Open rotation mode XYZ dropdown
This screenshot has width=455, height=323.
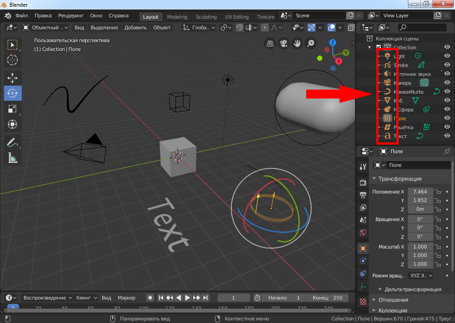420,276
